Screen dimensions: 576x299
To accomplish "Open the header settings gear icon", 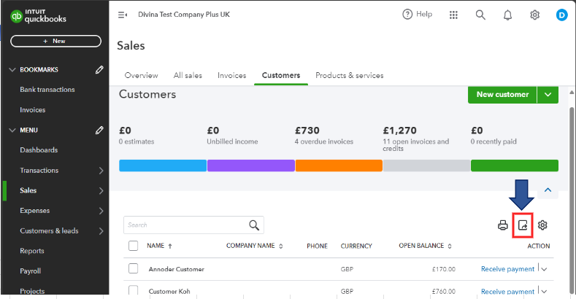I will coord(534,15).
